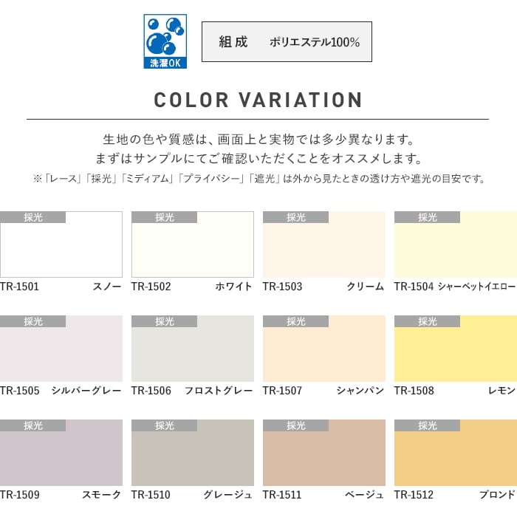
Task: Click the TR-1512 product code label
Action: pyautogui.click(x=414, y=495)
